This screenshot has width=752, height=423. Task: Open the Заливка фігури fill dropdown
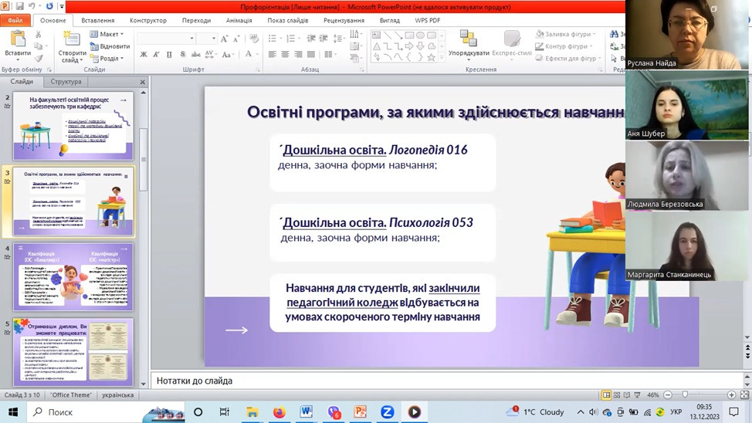(567, 34)
